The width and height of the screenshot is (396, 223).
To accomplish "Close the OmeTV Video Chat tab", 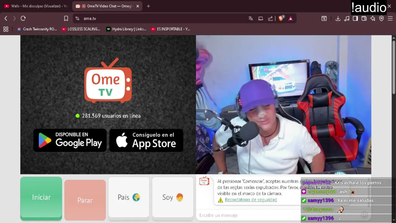I will tap(138, 6).
